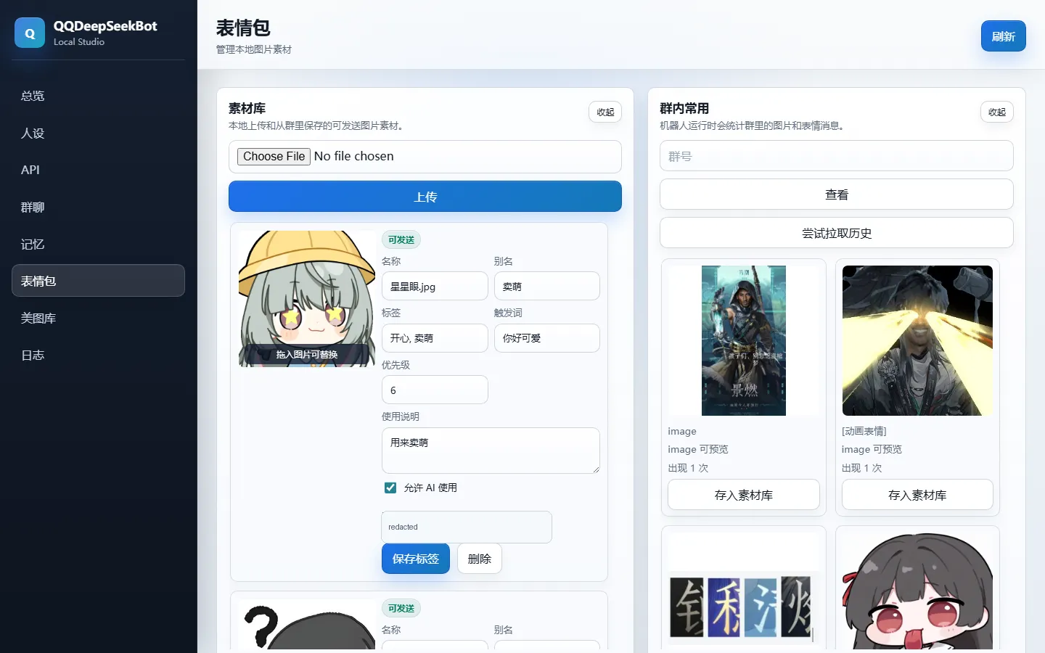Save the 景燃 poster image via 存入素材库

744,495
